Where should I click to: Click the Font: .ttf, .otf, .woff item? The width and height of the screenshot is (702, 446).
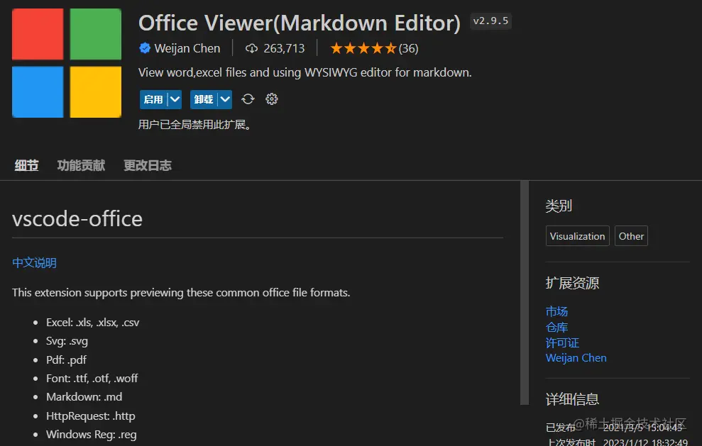tap(92, 378)
